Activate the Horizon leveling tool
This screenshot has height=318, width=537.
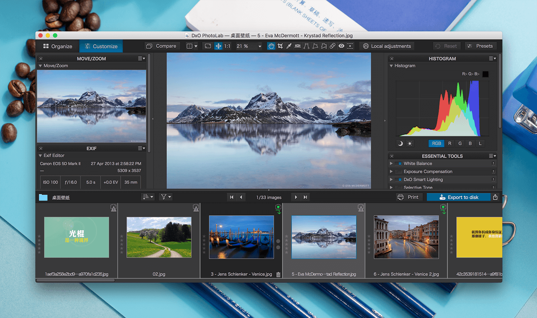[x=297, y=46]
